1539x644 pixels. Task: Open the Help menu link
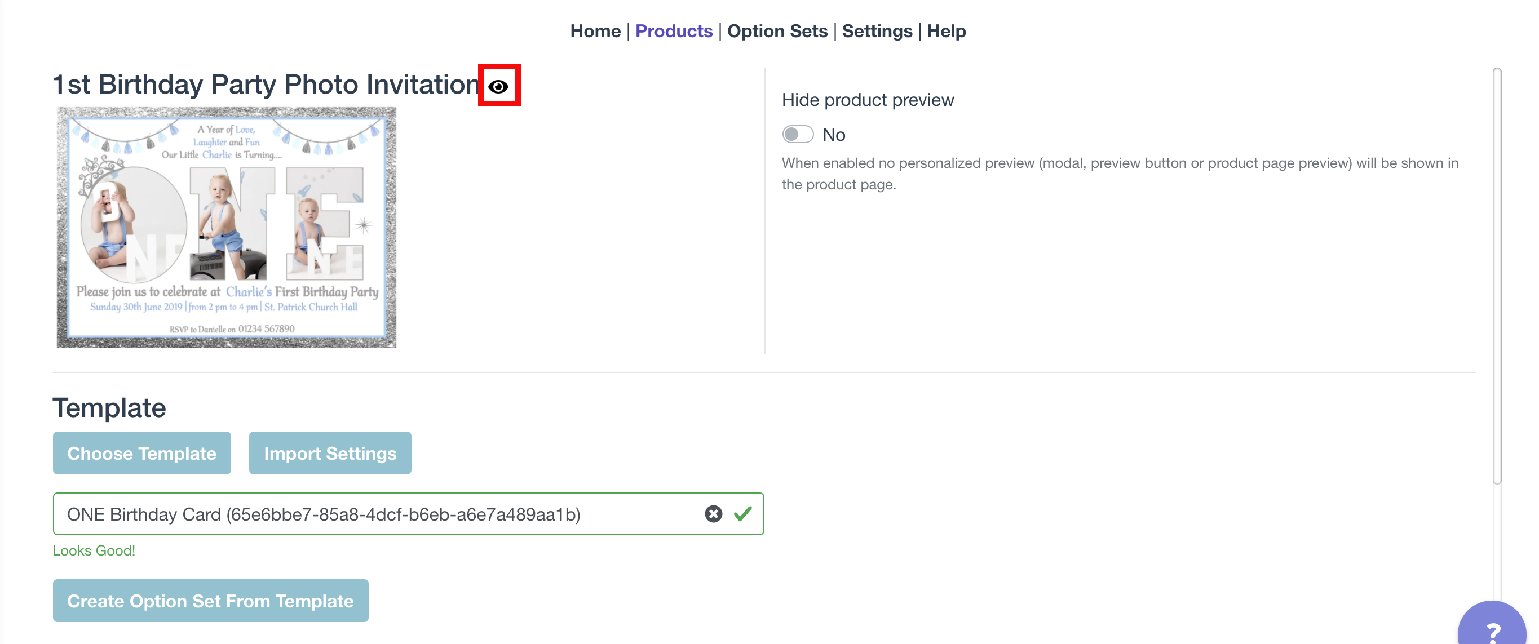(946, 31)
